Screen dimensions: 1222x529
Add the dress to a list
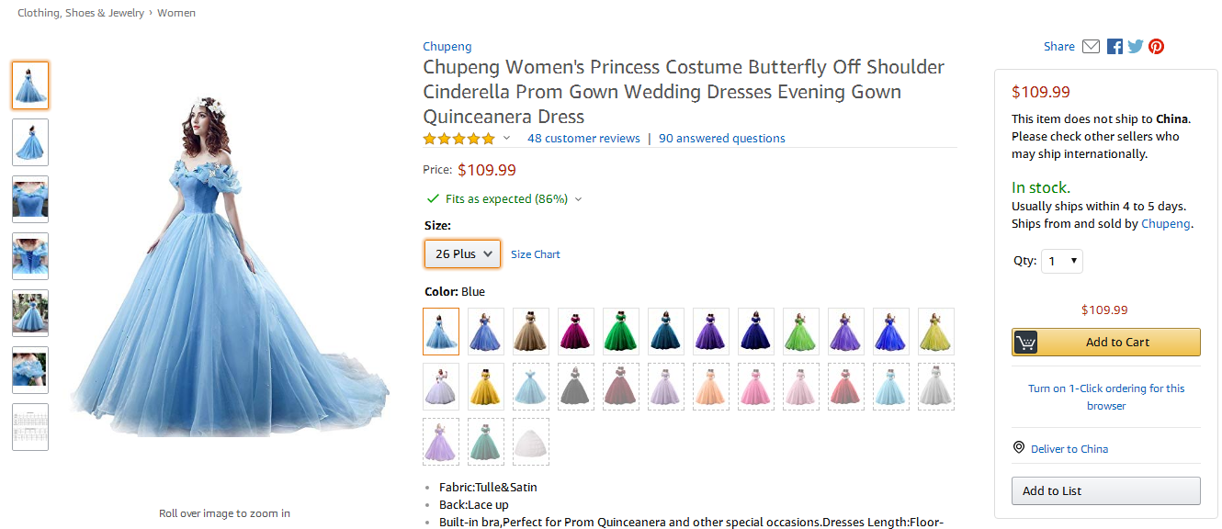pos(1106,490)
